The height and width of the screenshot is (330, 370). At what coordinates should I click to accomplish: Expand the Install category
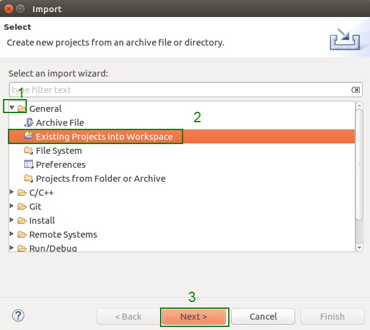[12, 221]
